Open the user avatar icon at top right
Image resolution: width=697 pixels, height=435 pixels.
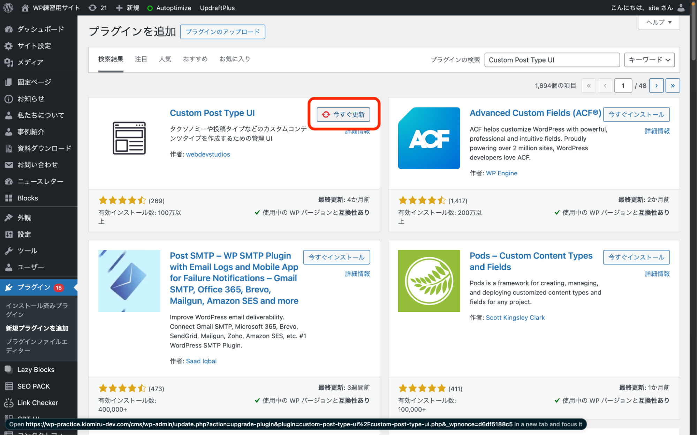coord(681,8)
